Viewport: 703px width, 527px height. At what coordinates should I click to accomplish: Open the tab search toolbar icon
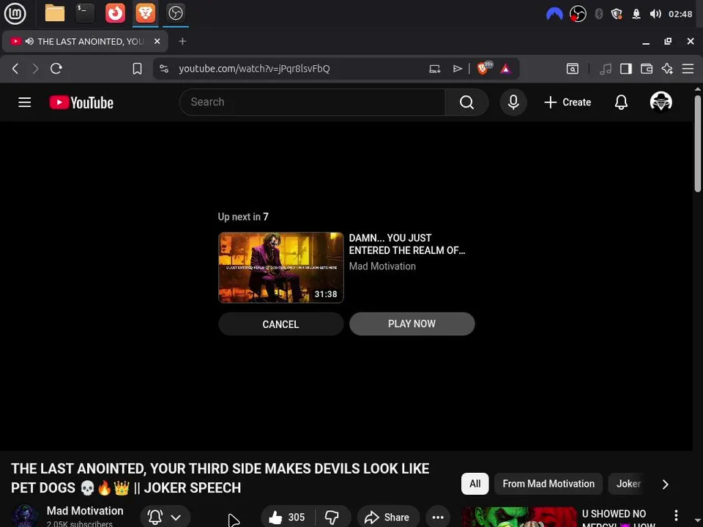click(x=573, y=69)
